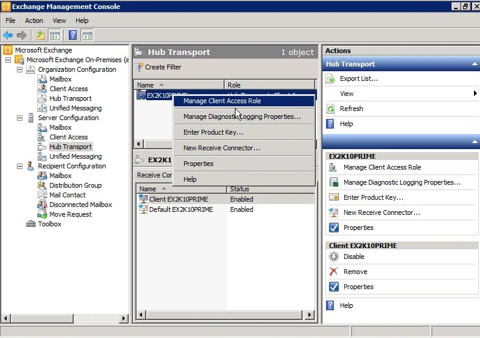This screenshot has height=338, width=480.
Task: Click the Forward arrow toolbar icon
Action: coord(21,35)
